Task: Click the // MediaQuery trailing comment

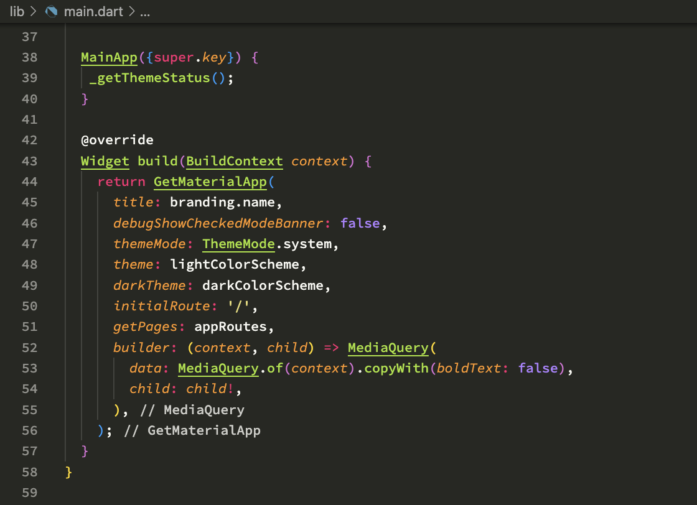Action: (x=202, y=410)
